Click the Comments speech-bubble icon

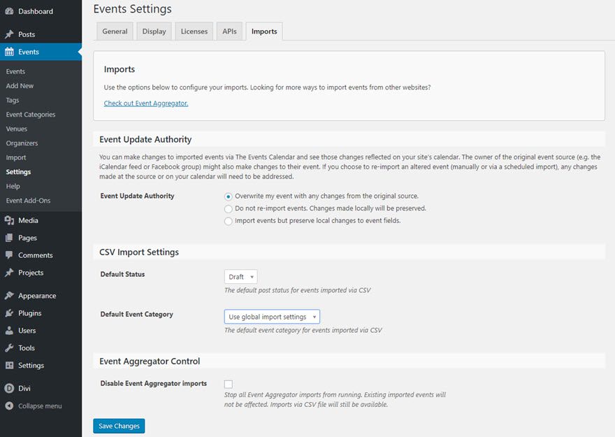point(10,255)
